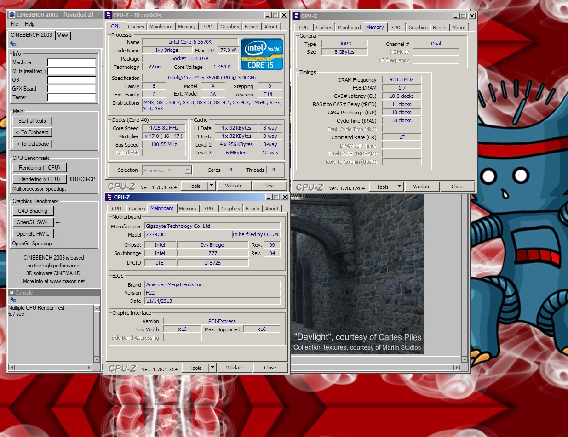
Task: Click the pin icon under CINEBENCH 2003 tab
Action: [x=12, y=44]
